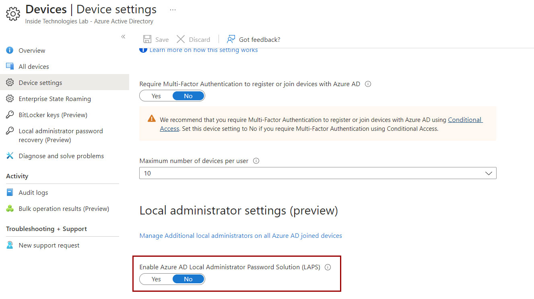Click the Overview info icon in sidebar
The image size is (534, 299).
point(9,50)
